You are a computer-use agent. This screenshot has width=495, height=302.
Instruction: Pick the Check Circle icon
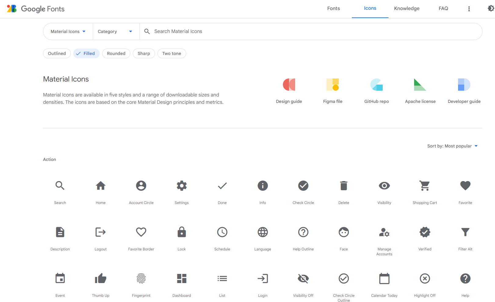(x=303, y=186)
